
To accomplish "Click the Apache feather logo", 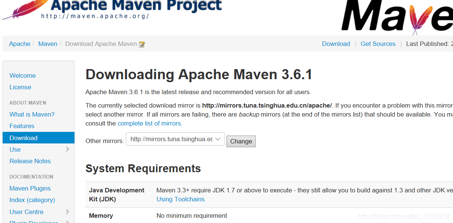I will point(24,10).
